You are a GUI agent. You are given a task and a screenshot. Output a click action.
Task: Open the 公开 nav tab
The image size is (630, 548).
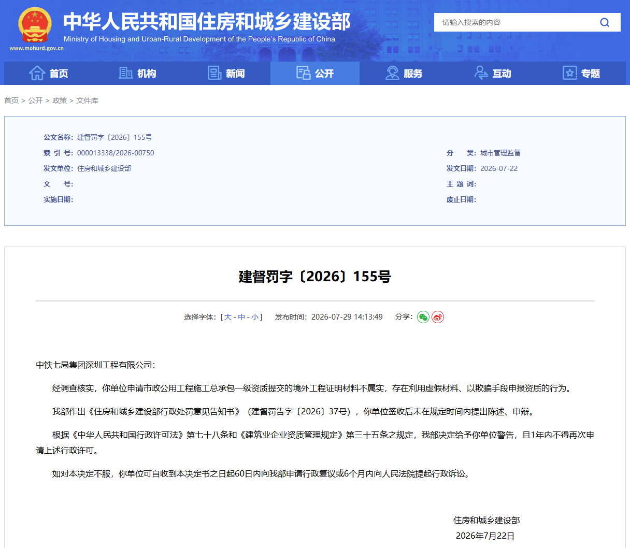315,73
